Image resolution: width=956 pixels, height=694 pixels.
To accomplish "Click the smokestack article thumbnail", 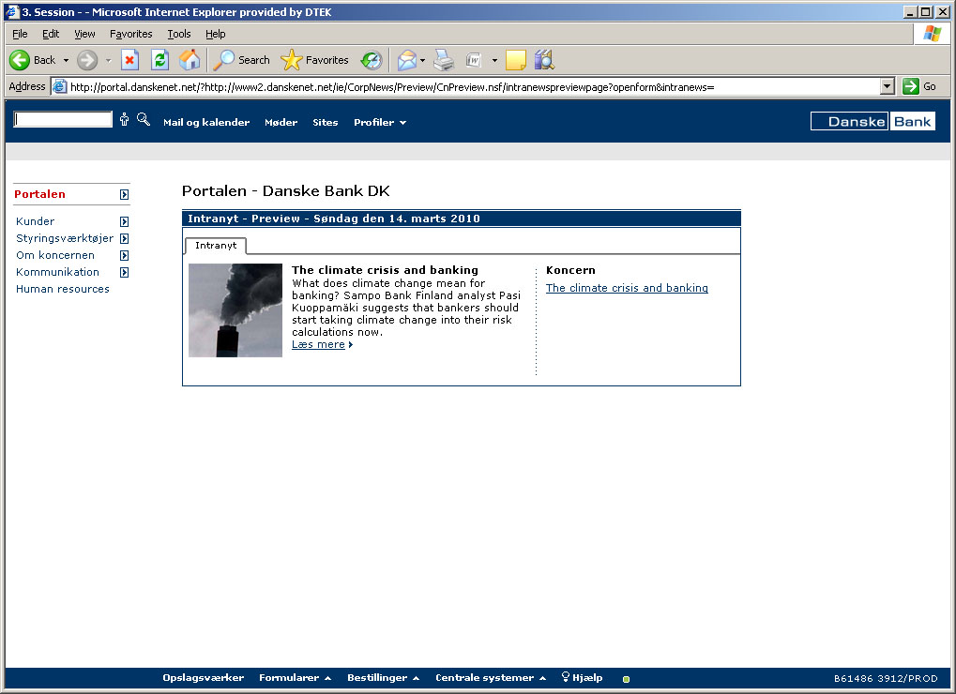I will click(235, 310).
